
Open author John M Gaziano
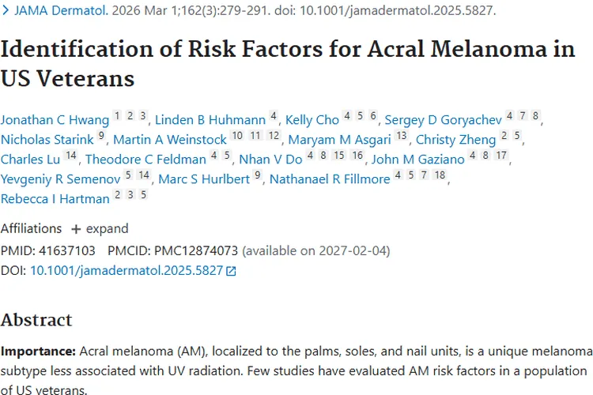click(417, 160)
